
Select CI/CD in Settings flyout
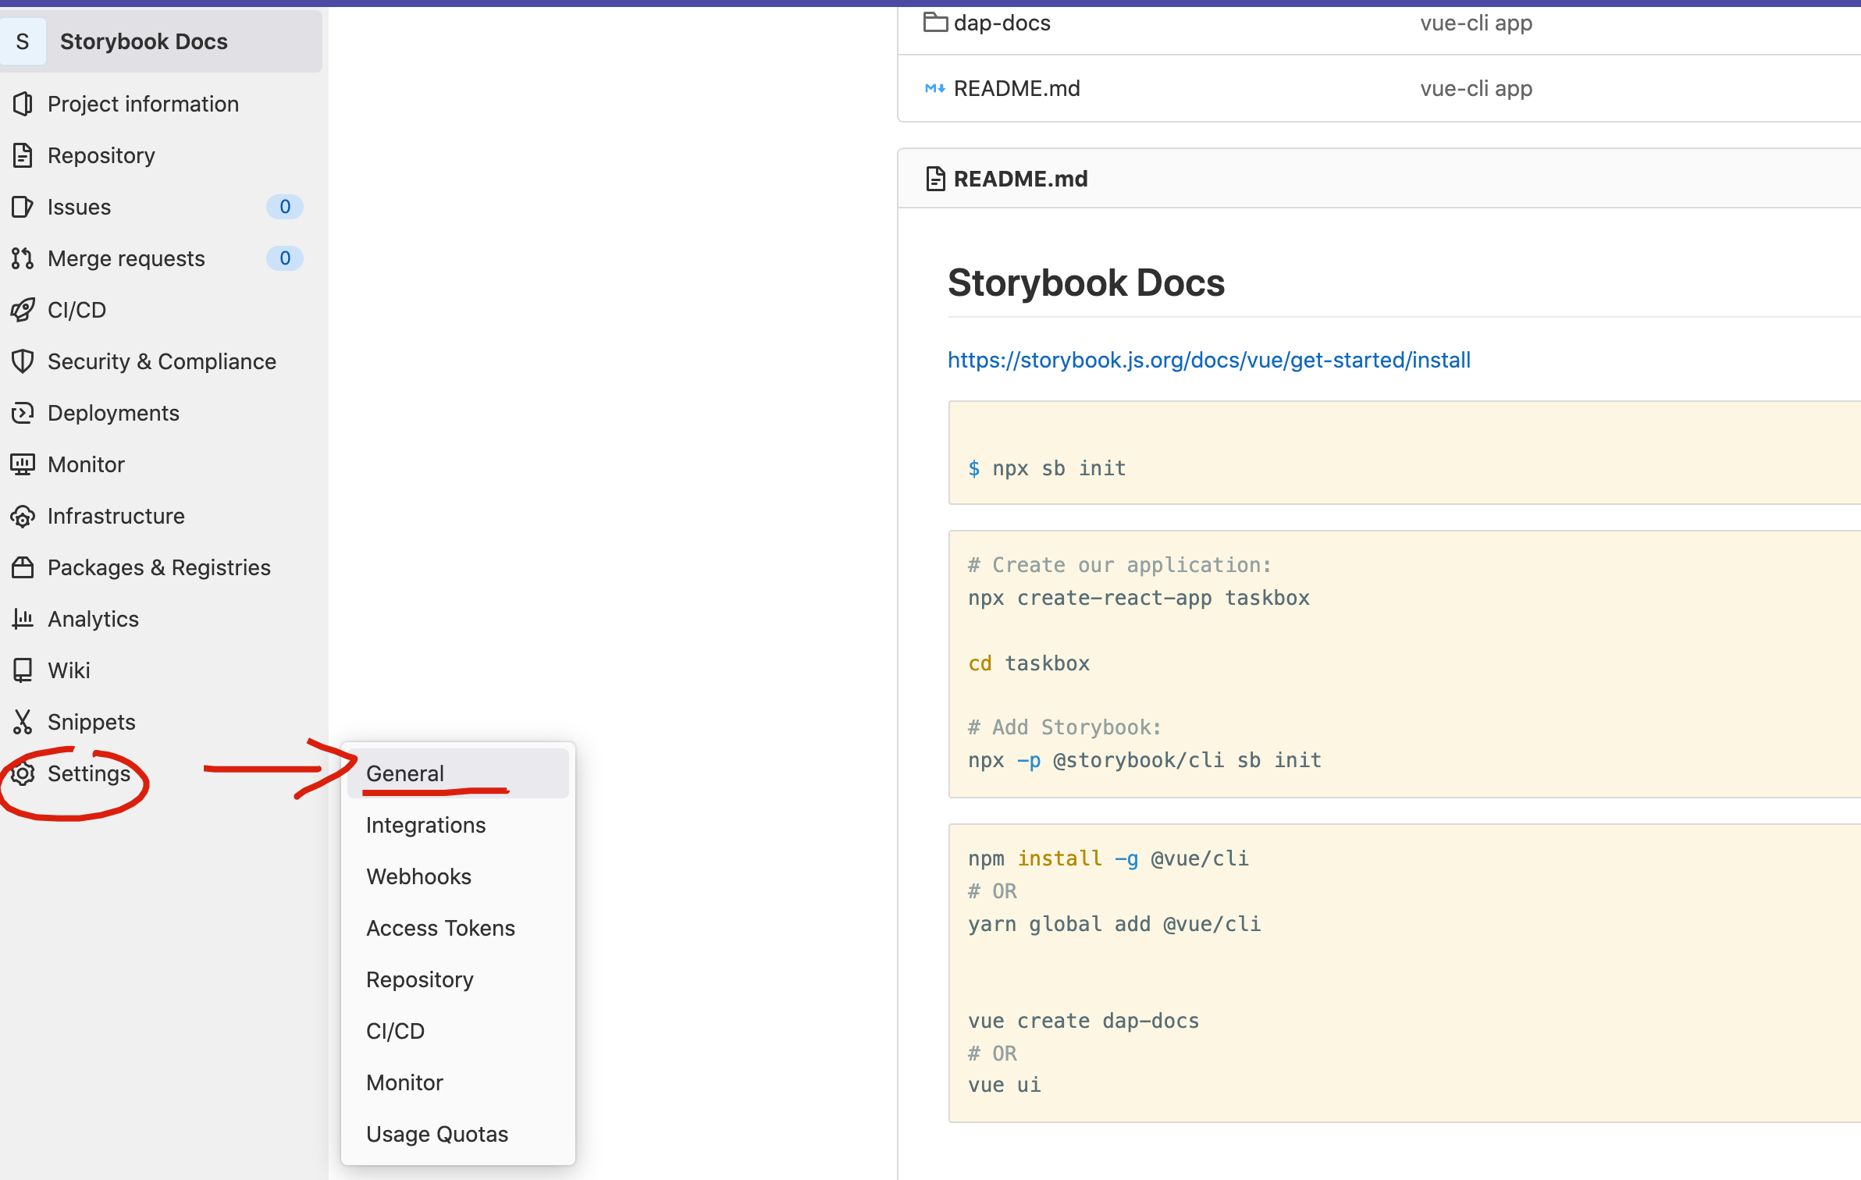(x=457, y=1031)
